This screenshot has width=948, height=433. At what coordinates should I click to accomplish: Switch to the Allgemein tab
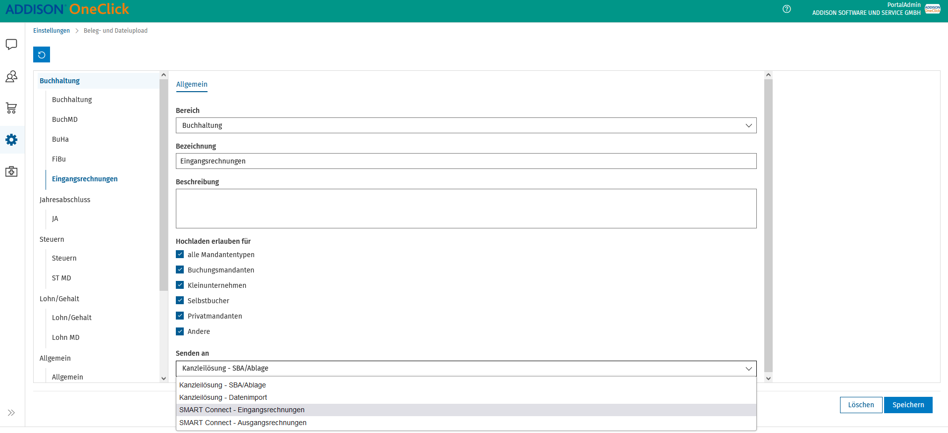click(x=192, y=84)
